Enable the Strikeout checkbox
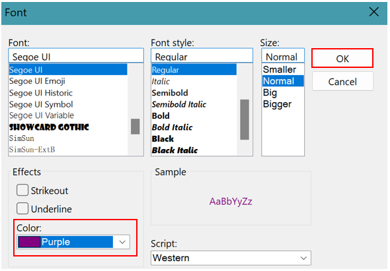This screenshot has height=271, width=390. coord(22,190)
